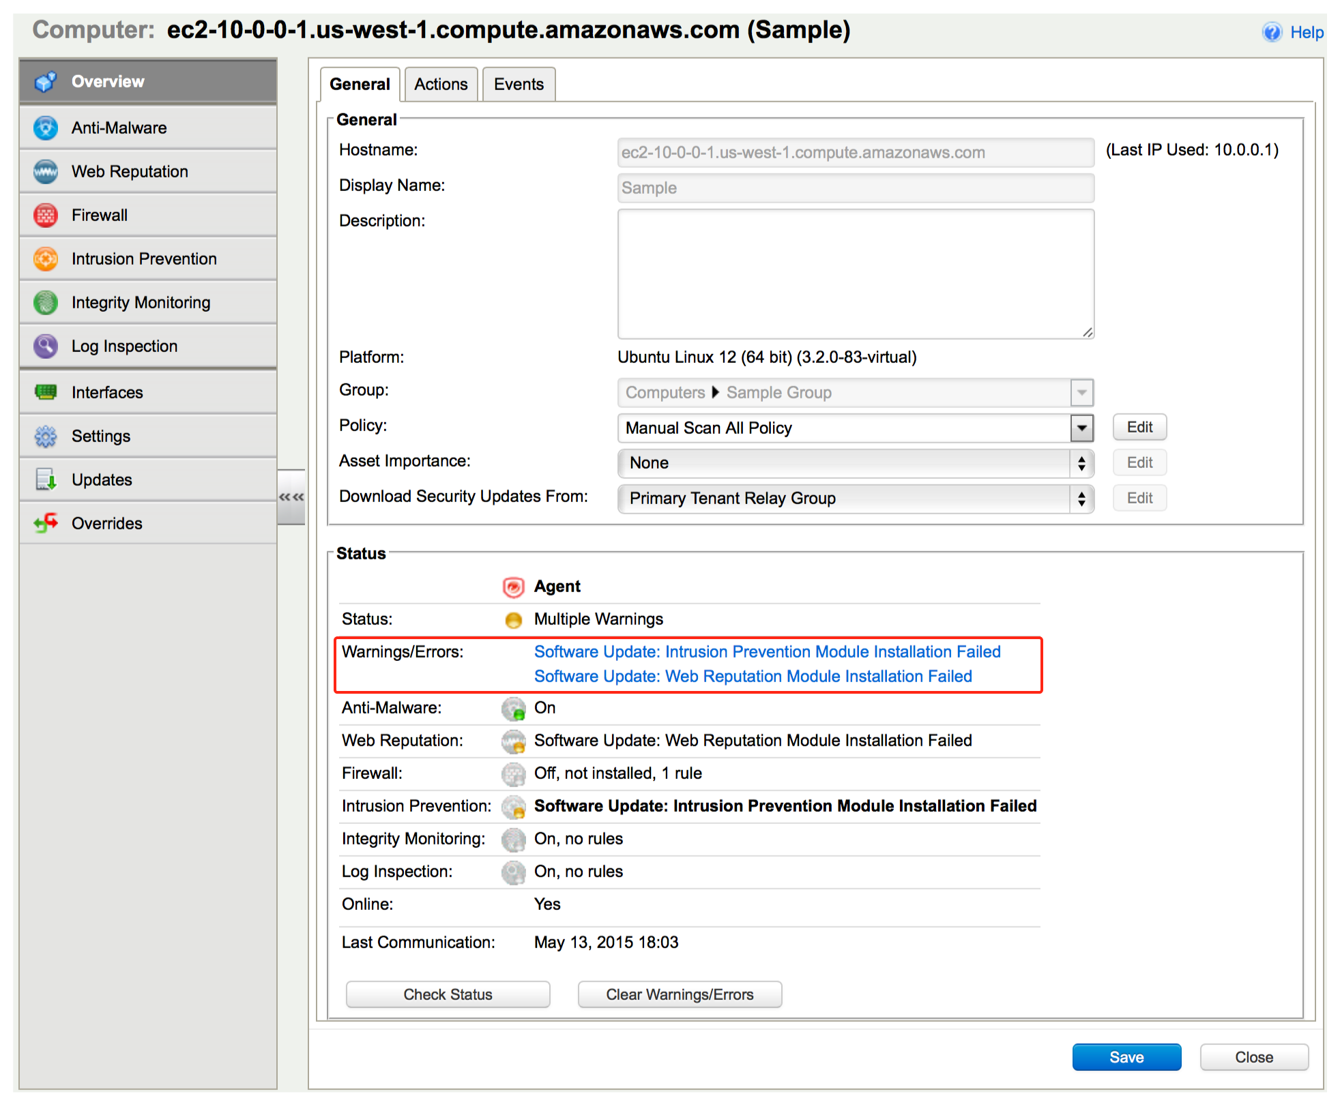Click the Hostname input field
The height and width of the screenshot is (1105, 1340).
(856, 152)
